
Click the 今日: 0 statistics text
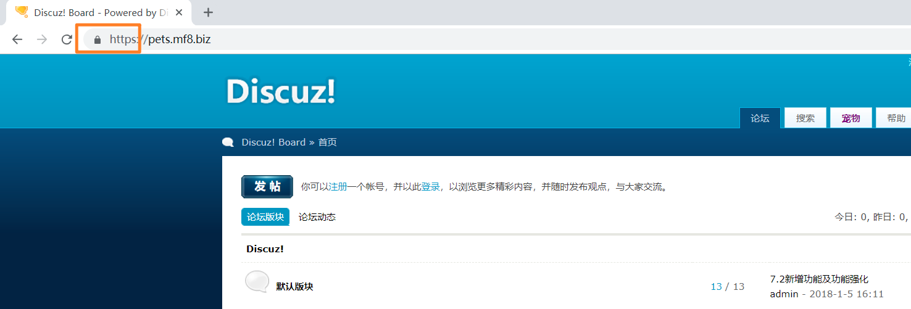pos(852,217)
